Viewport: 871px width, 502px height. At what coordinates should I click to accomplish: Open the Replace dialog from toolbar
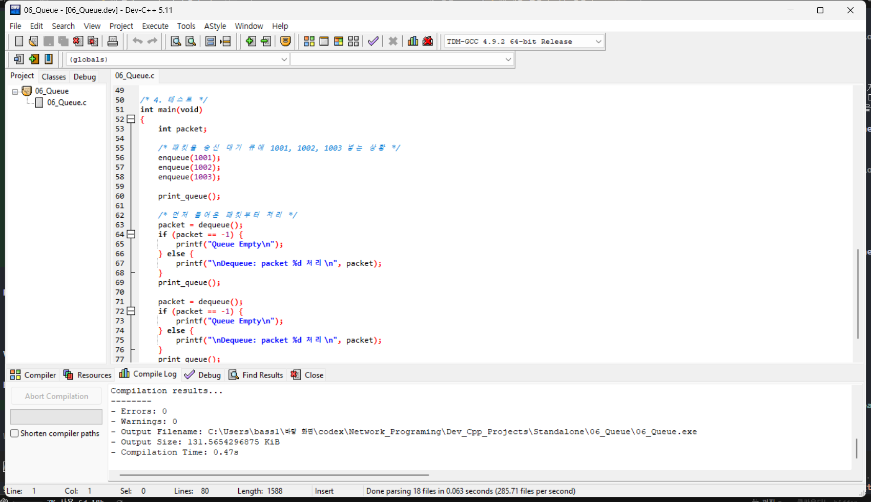(191, 41)
